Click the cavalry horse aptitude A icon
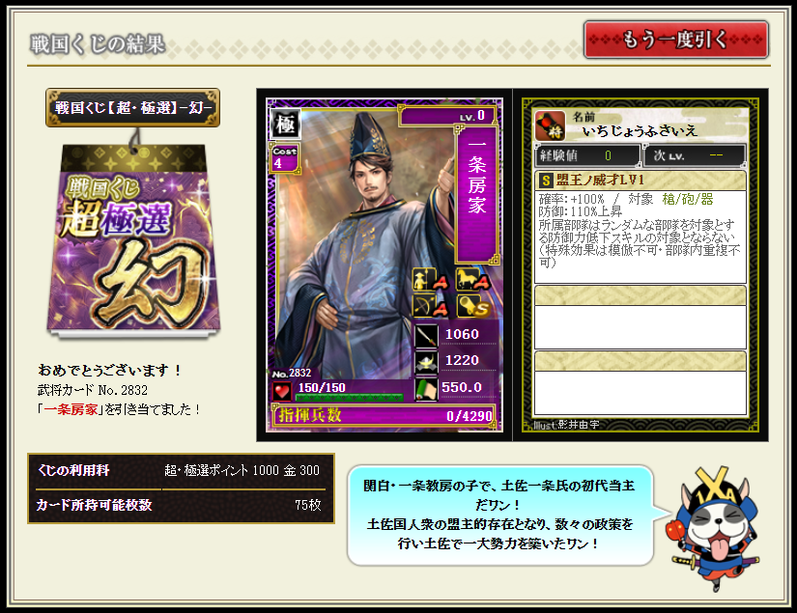 click(472, 279)
